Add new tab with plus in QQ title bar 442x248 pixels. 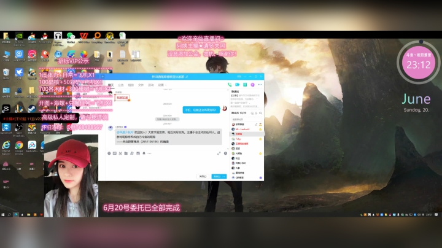(x=103, y=77)
